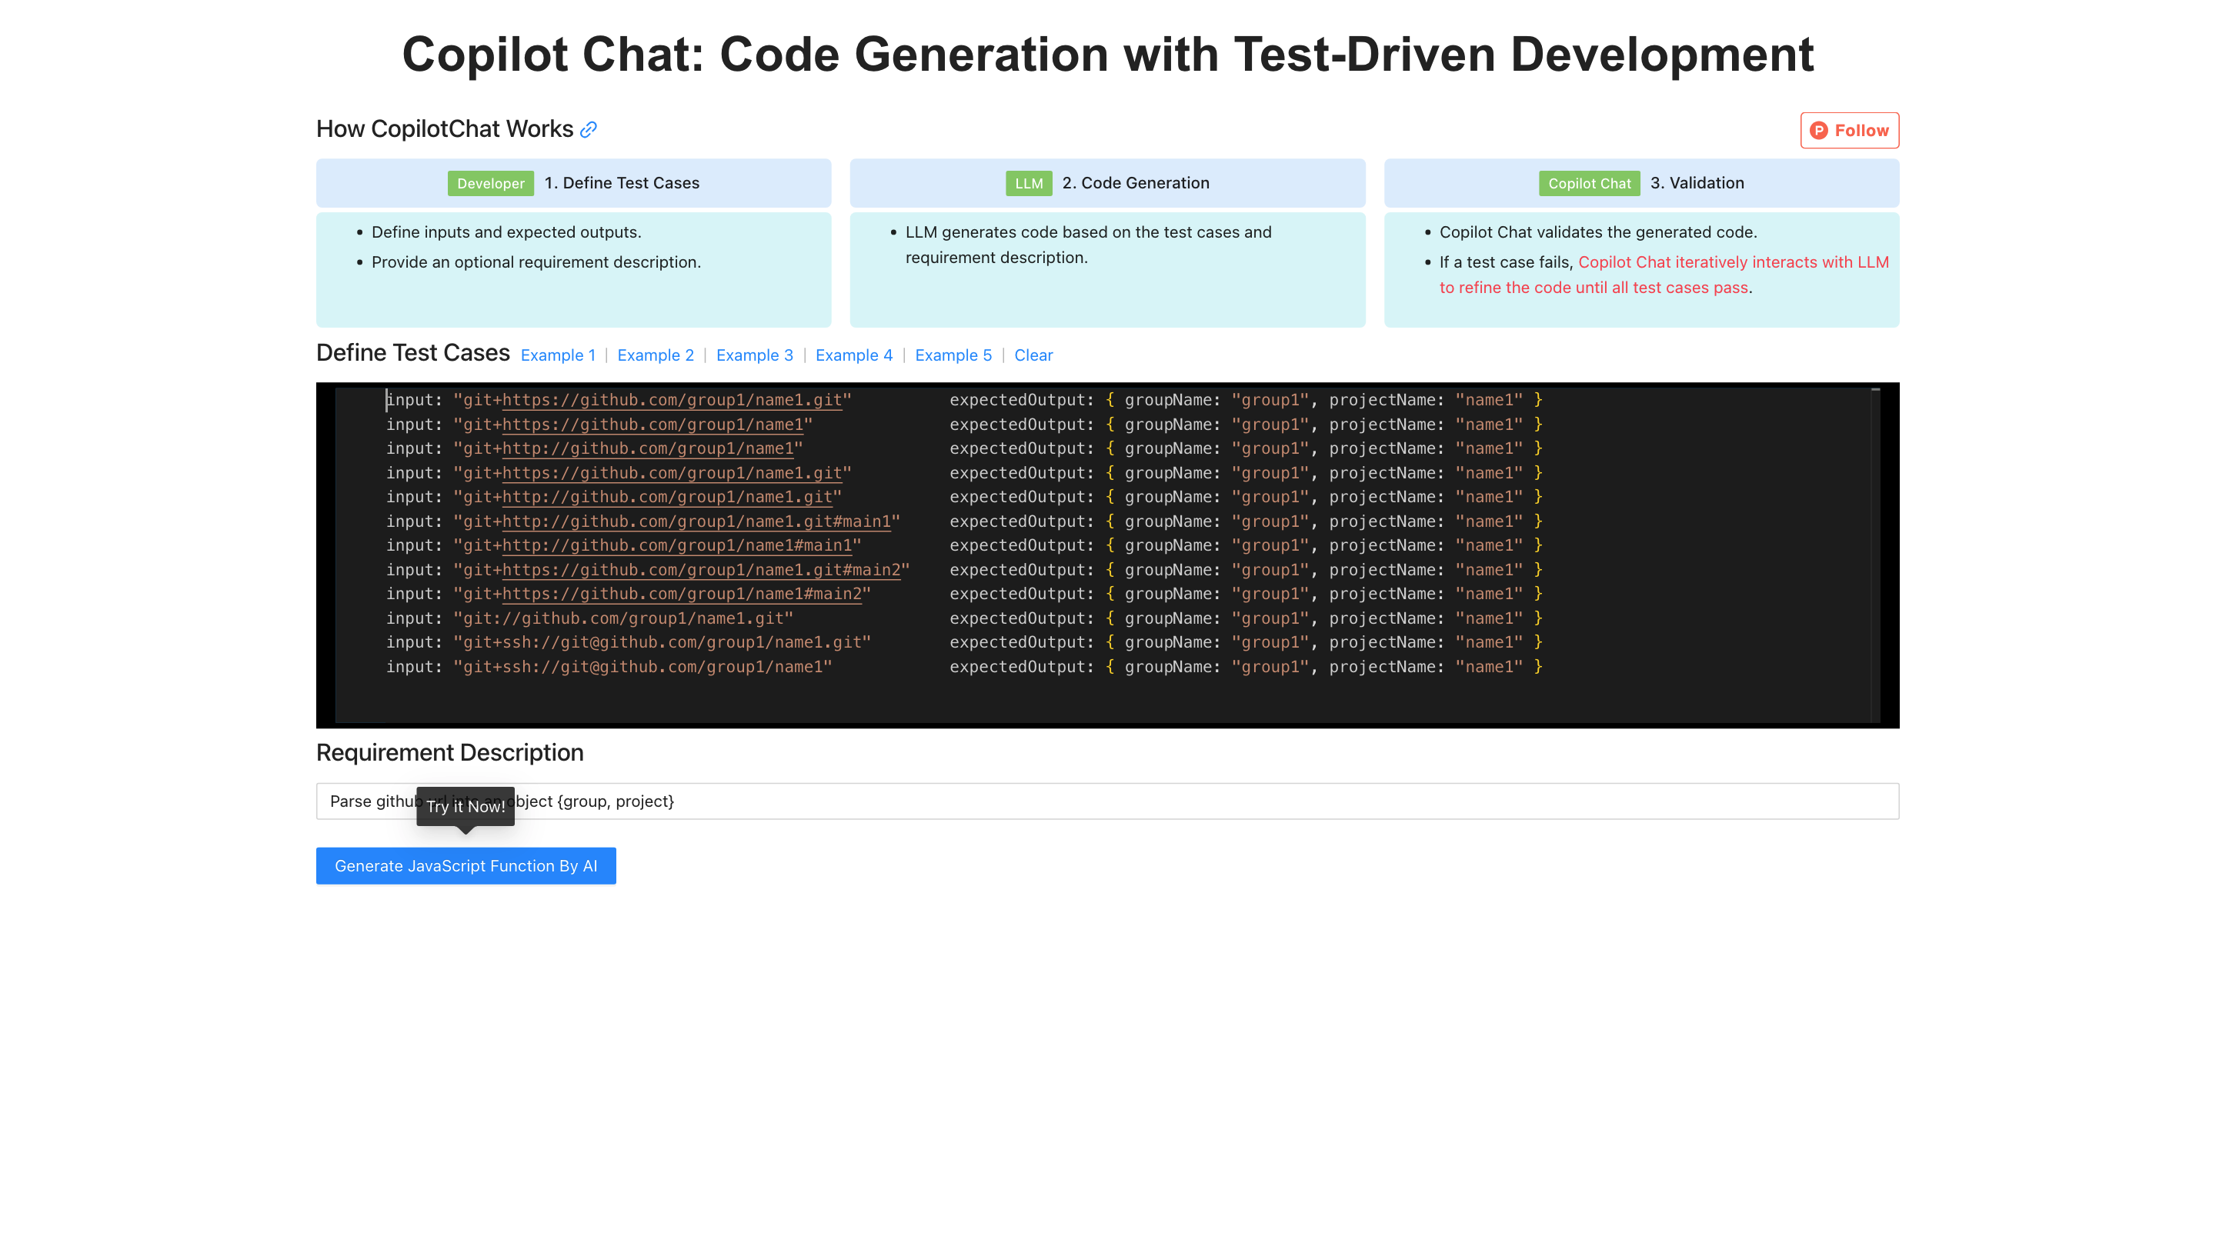This screenshot has width=2216, height=1246.
Task: Load Example 2 test cases
Action: coord(655,355)
